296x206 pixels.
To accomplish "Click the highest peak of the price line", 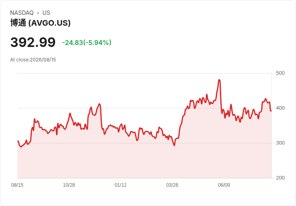I will pyautogui.click(x=219, y=80).
